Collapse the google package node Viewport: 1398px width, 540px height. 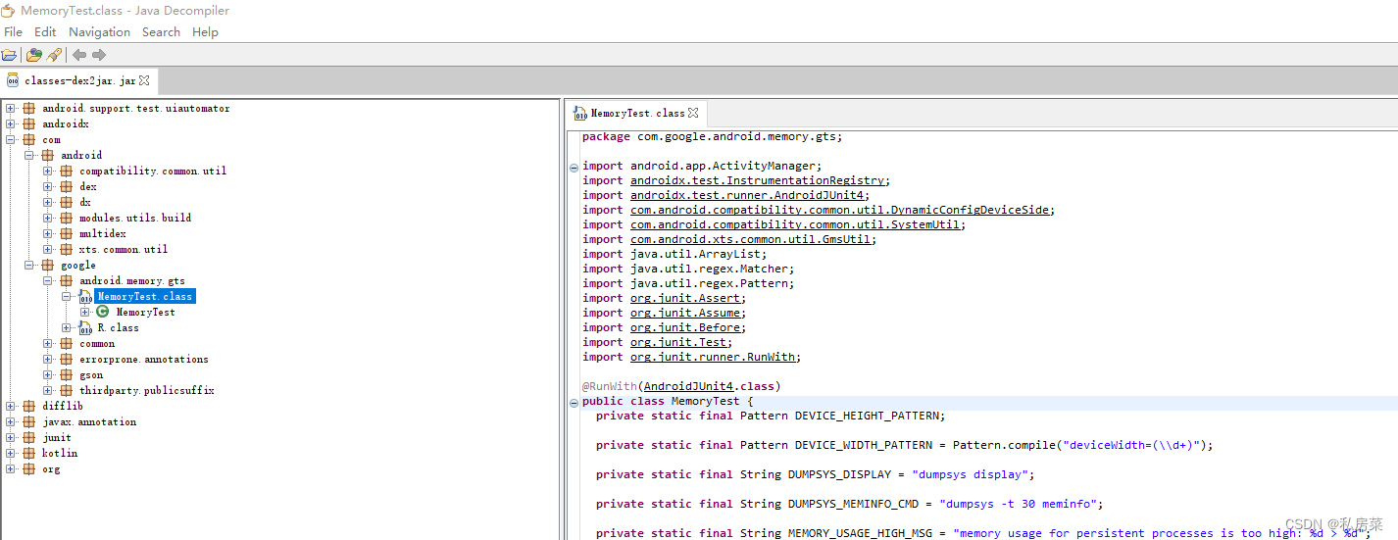[x=29, y=265]
